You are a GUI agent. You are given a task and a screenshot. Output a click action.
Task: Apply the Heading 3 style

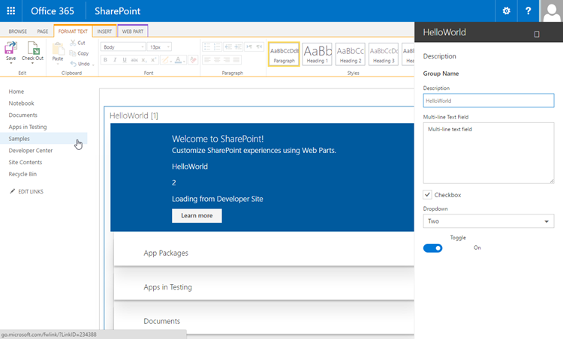click(x=384, y=54)
